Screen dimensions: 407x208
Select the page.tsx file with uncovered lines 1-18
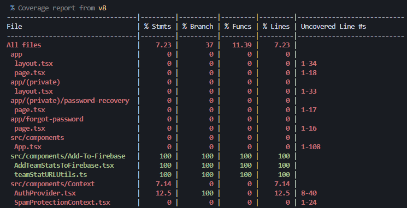(30, 73)
